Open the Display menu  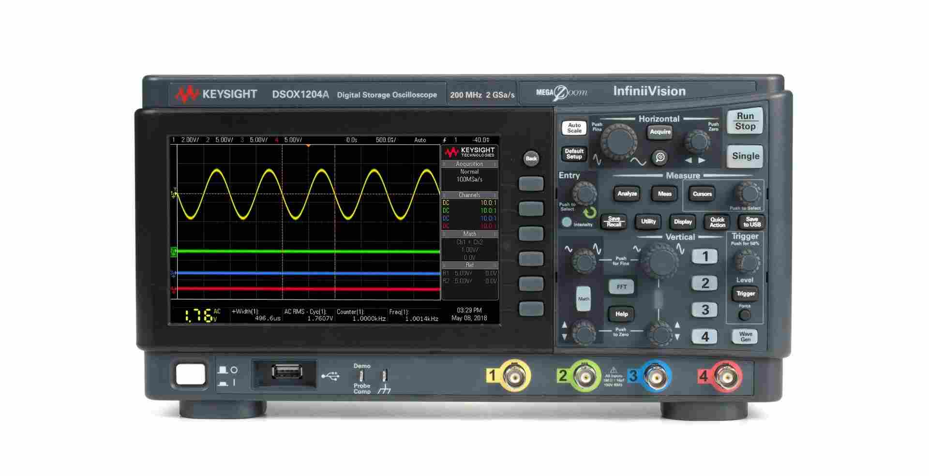tap(683, 222)
